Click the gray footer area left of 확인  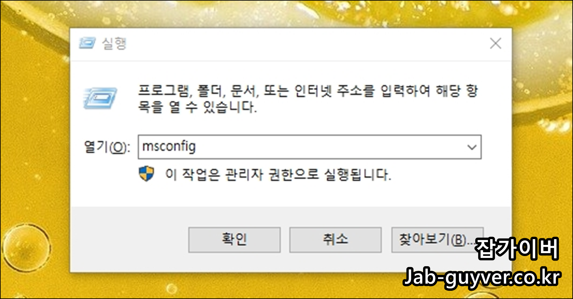click(x=127, y=240)
